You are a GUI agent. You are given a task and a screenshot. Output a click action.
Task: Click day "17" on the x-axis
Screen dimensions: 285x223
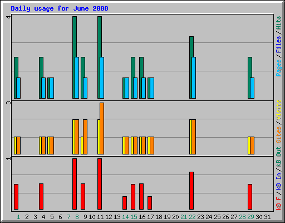pos(150,217)
